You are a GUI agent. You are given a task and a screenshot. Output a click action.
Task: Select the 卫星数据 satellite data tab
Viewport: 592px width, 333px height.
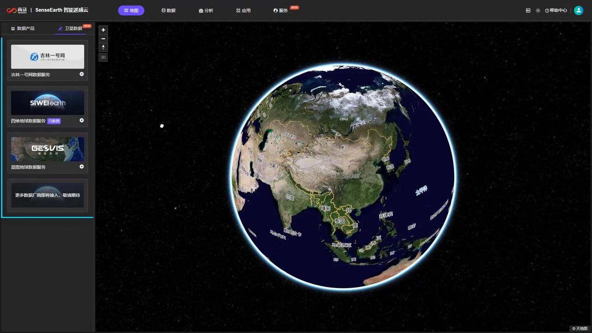coord(70,28)
